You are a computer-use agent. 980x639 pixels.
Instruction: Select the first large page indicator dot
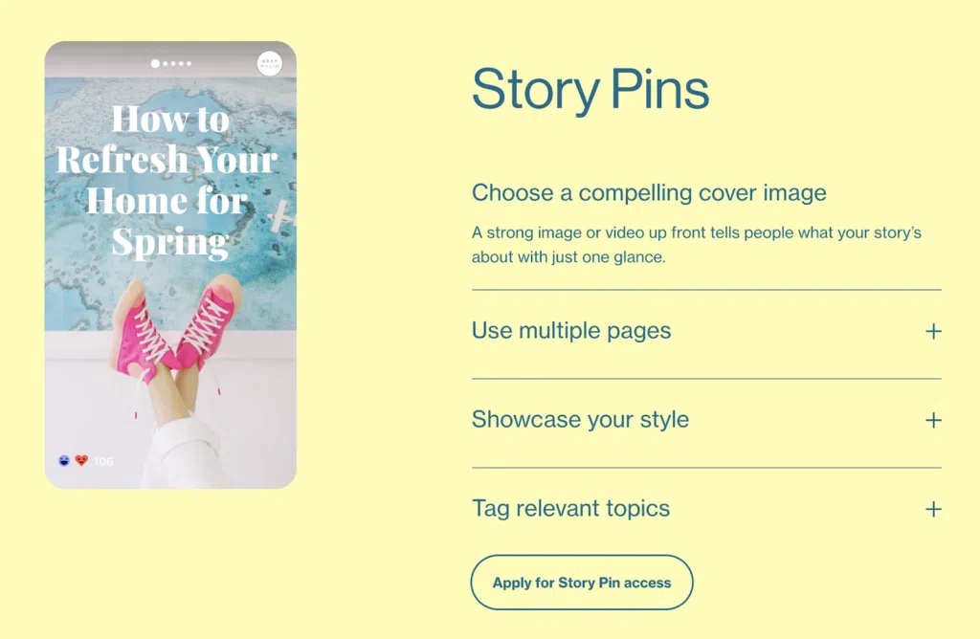point(155,64)
